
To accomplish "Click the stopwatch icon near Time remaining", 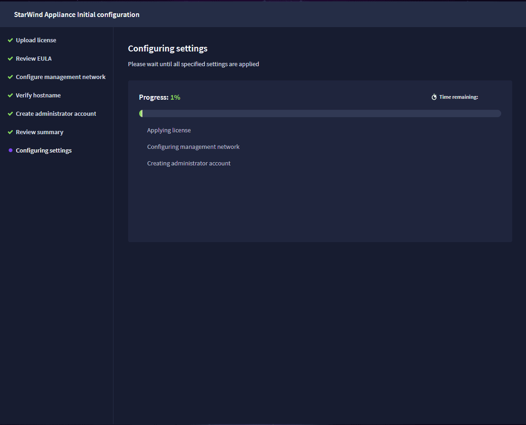I will coord(434,97).
